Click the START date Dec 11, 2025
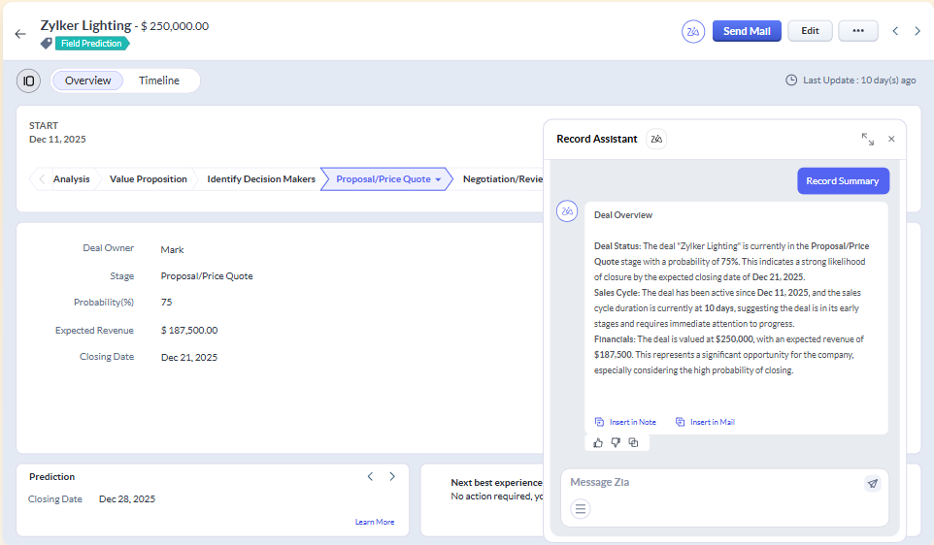Viewport: 934px width, 545px height. pyautogui.click(x=57, y=140)
